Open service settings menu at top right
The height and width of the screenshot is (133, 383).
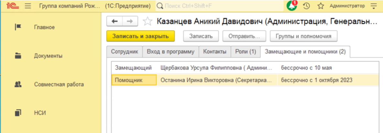(374, 6)
